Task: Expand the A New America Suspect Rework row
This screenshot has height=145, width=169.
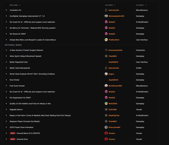Action: [6, 50]
